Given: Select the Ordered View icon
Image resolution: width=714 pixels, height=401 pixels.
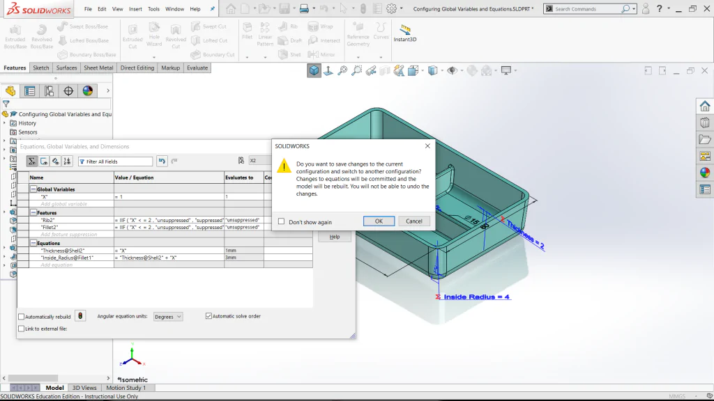Looking at the screenshot, I should pos(68,161).
